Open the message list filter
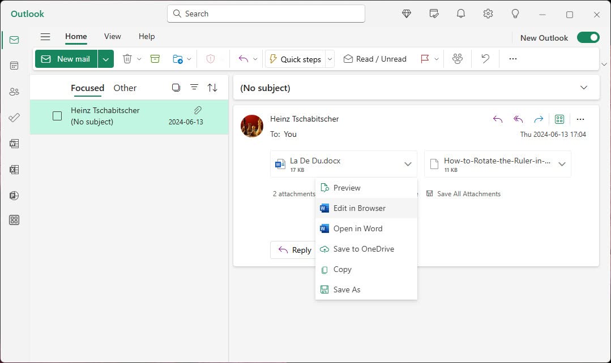This screenshot has width=611, height=363. click(x=194, y=87)
